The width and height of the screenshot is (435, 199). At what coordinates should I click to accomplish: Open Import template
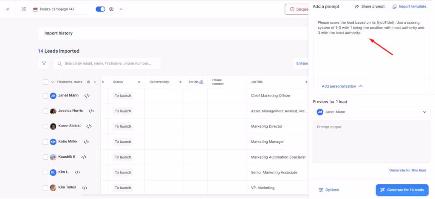(x=409, y=6)
